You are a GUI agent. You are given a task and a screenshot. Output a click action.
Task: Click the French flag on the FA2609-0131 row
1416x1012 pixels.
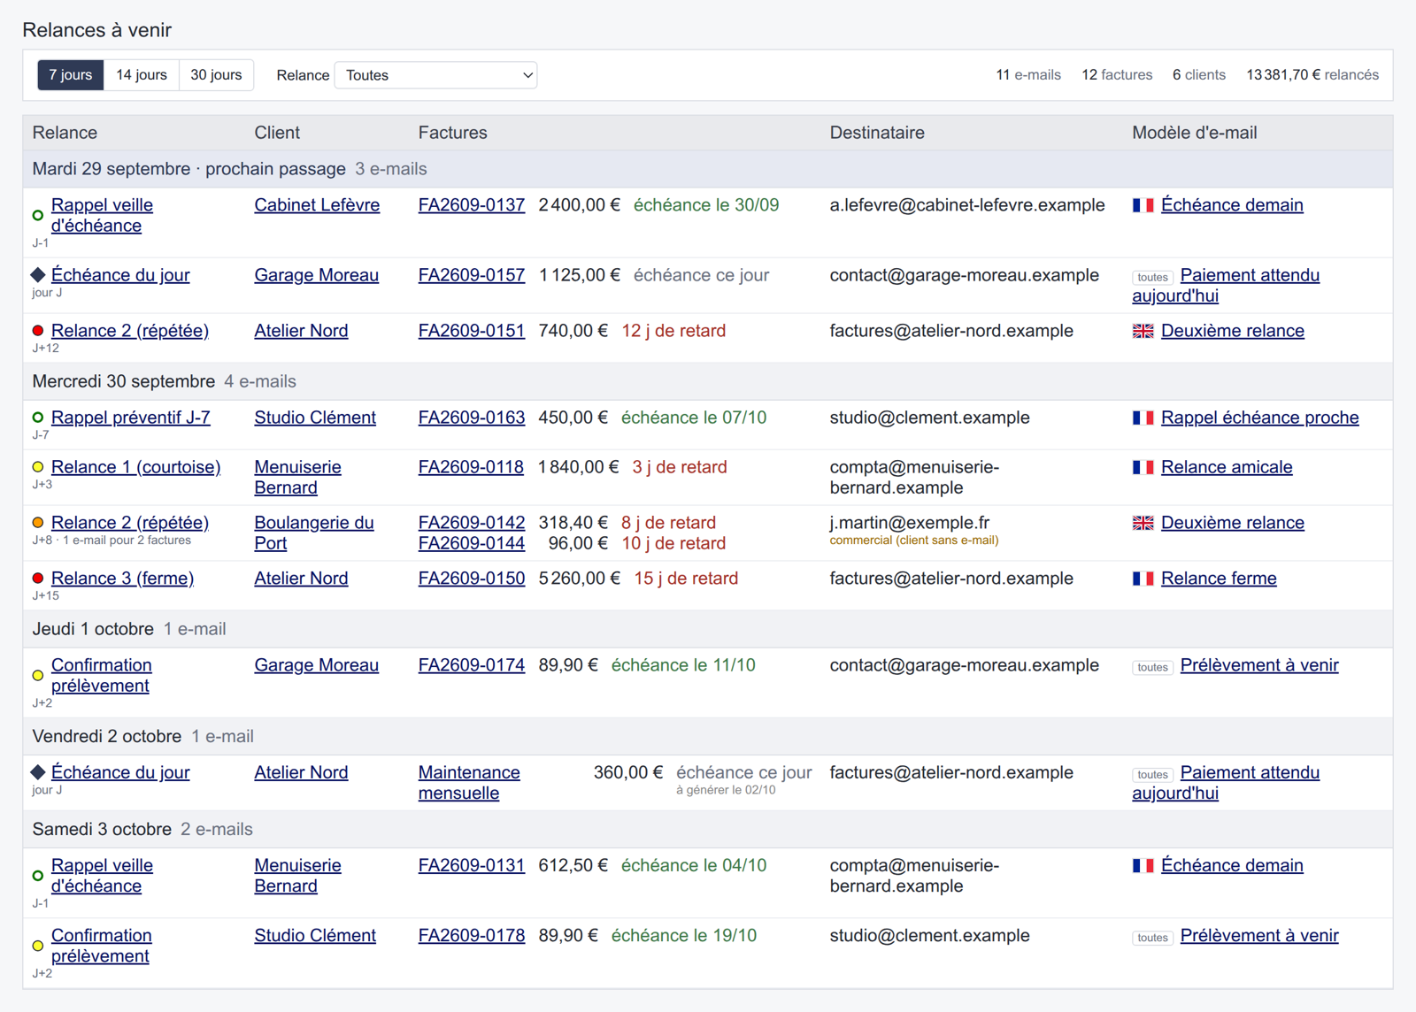coord(1143,865)
